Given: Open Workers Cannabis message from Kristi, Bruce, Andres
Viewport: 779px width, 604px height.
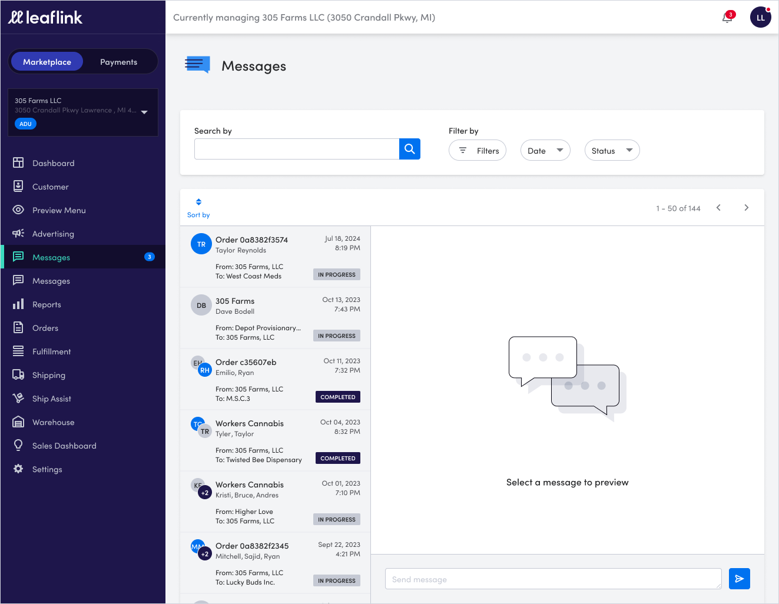Looking at the screenshot, I should pos(276,502).
